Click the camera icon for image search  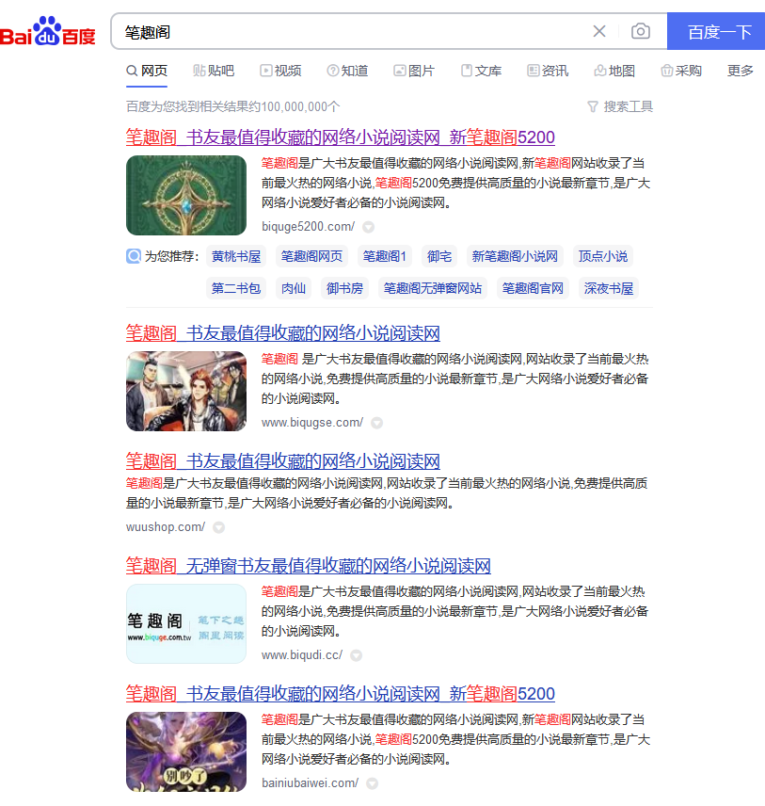[x=641, y=31]
